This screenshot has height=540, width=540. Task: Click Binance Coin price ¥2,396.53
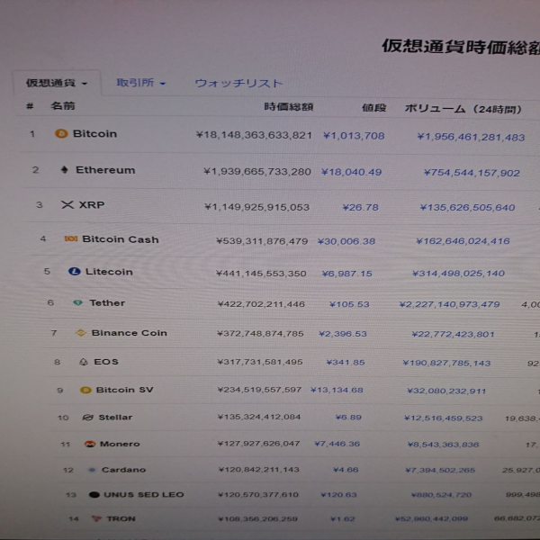[x=343, y=334]
